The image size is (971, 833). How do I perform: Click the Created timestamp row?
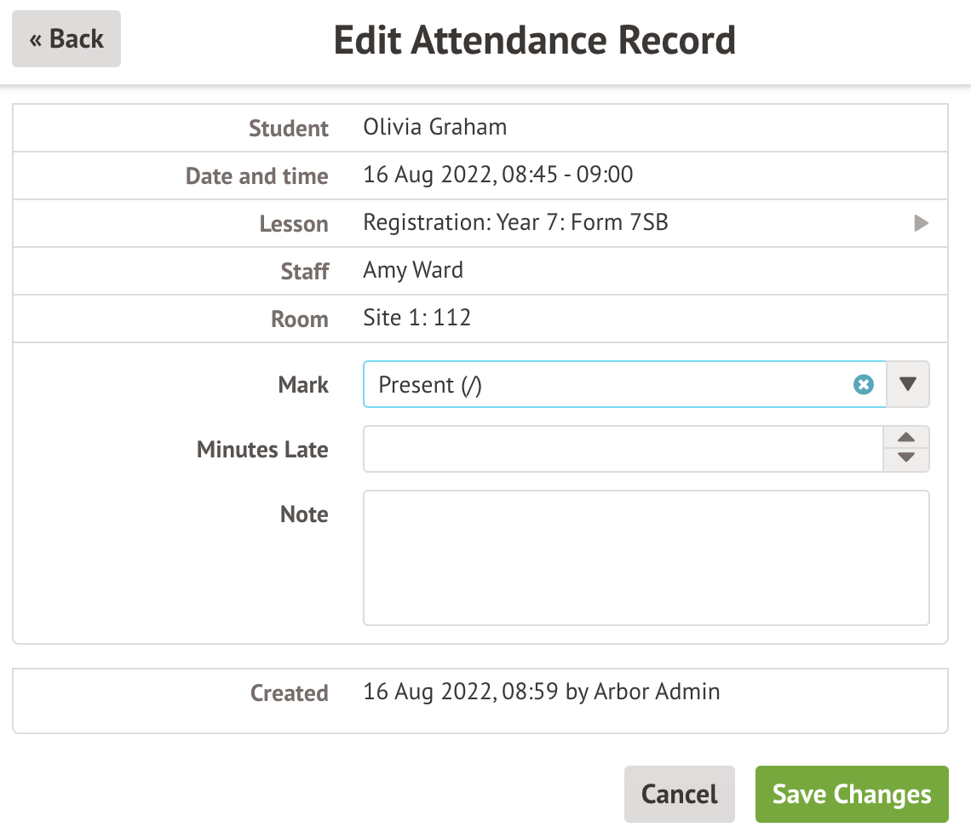541,692
